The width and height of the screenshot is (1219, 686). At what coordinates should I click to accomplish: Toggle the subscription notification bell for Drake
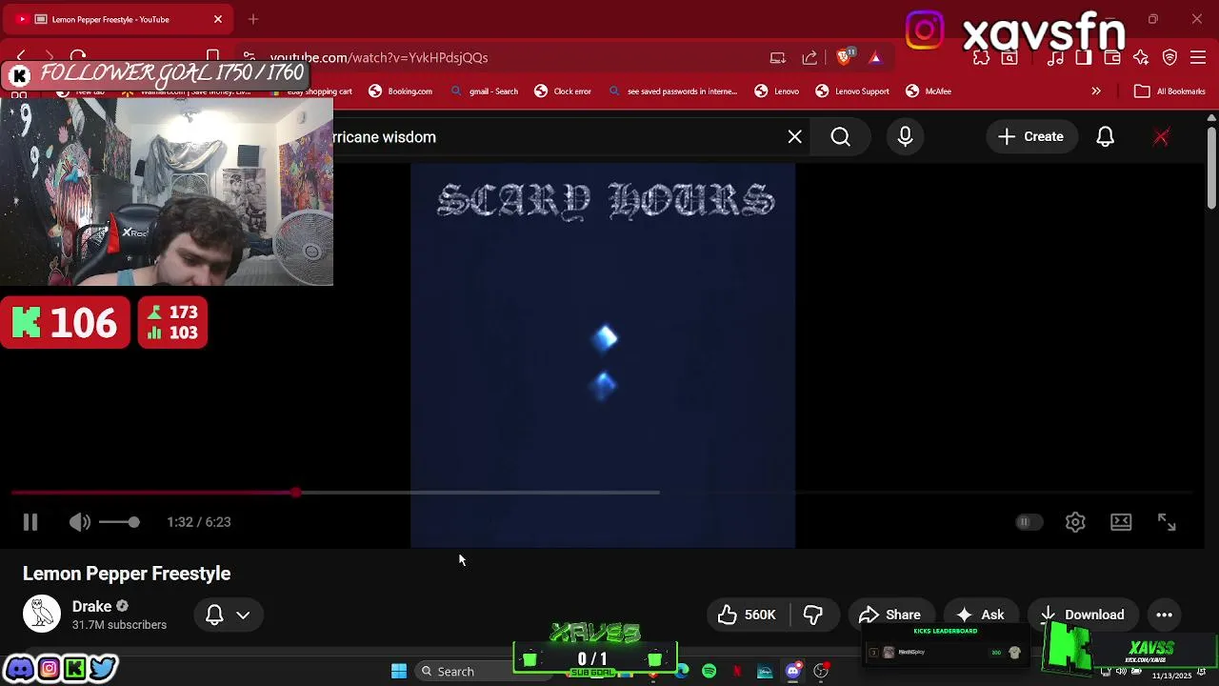[x=214, y=615]
